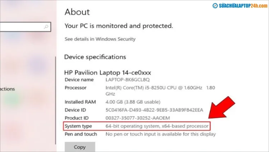269x152 pixels.
Task: Click the Suachualaptop24h gear logo icon
Action: tap(215, 6)
